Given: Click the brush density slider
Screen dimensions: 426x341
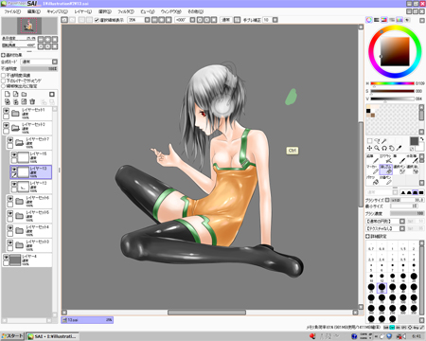Looking at the screenshot, I should pyautogui.click(x=407, y=213).
